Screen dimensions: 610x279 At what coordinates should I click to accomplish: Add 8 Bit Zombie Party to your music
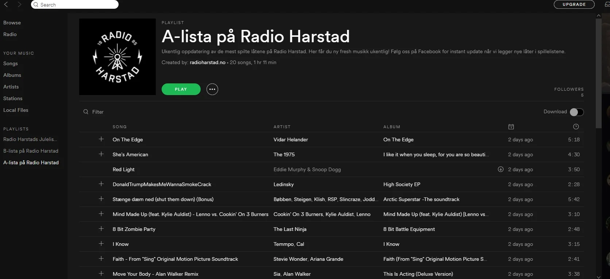101,229
